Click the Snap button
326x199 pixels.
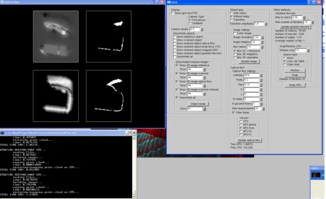coord(295,75)
